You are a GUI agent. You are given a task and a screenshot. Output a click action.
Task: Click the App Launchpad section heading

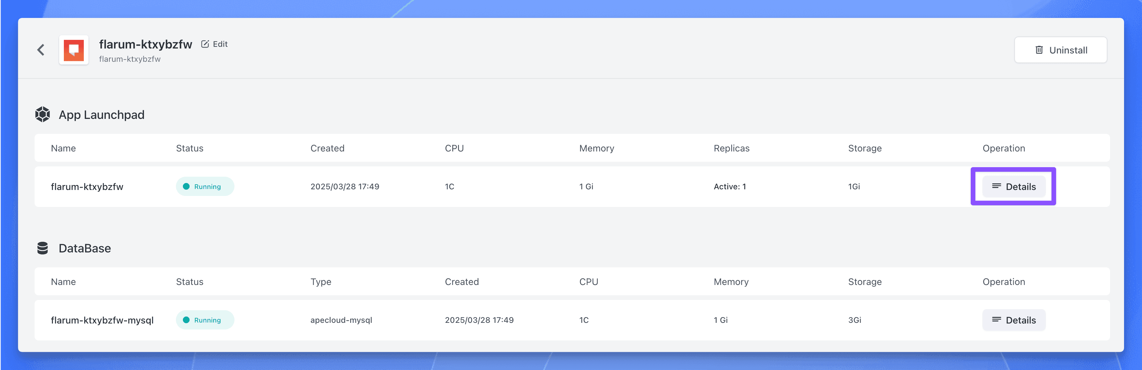[101, 115]
